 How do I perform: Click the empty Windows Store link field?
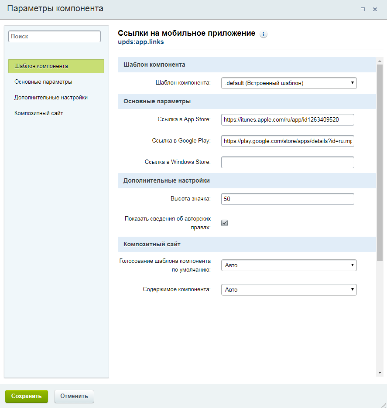pos(288,162)
